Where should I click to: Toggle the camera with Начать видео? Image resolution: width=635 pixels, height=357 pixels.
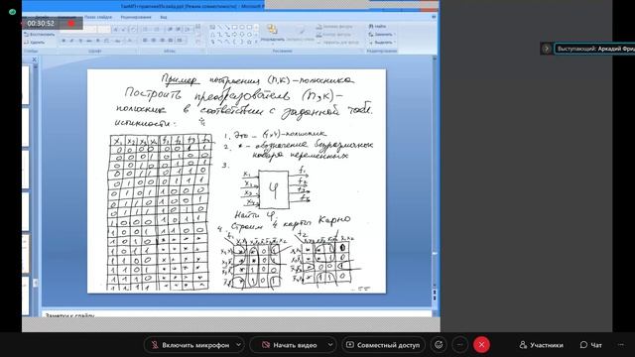[290, 345]
